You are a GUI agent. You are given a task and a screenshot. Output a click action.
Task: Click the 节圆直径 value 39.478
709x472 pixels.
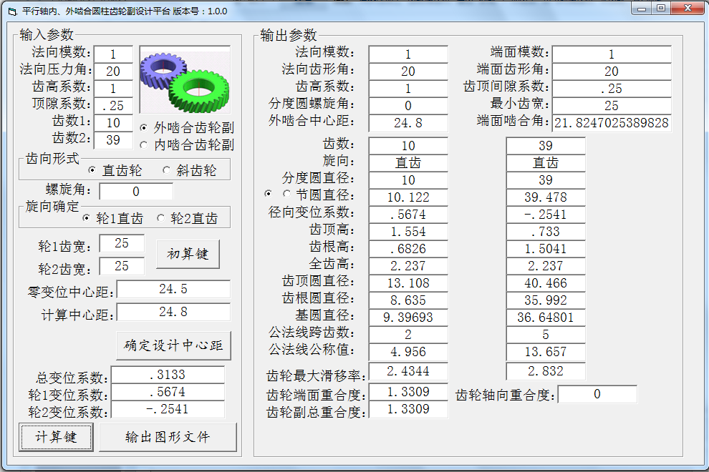[546, 197]
